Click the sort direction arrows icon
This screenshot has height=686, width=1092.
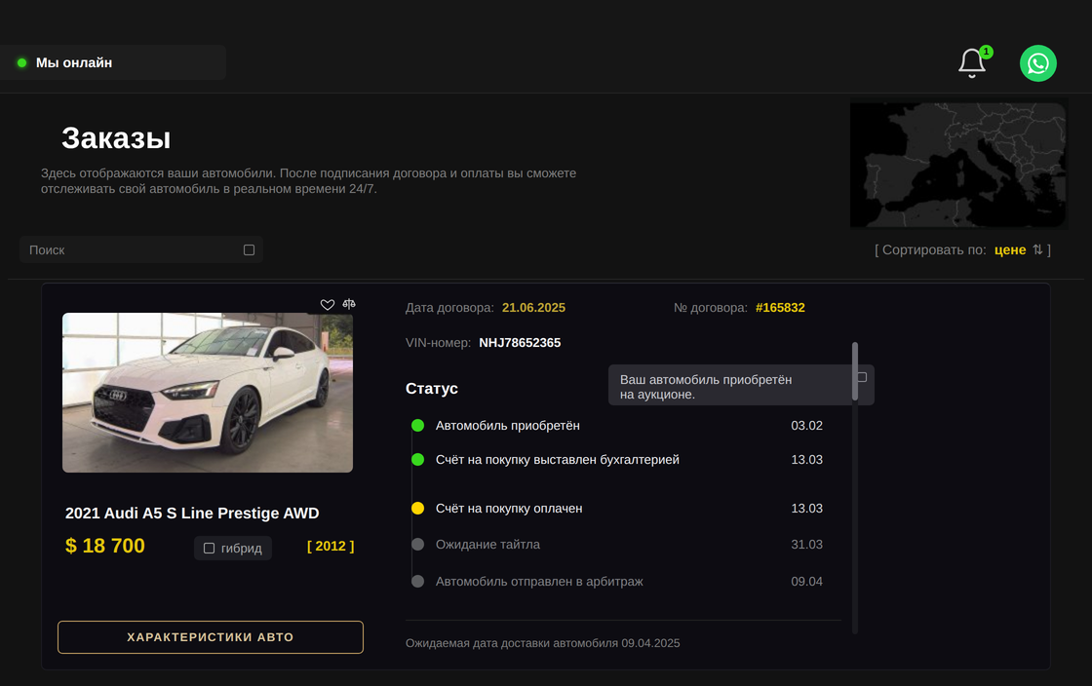1037,249
